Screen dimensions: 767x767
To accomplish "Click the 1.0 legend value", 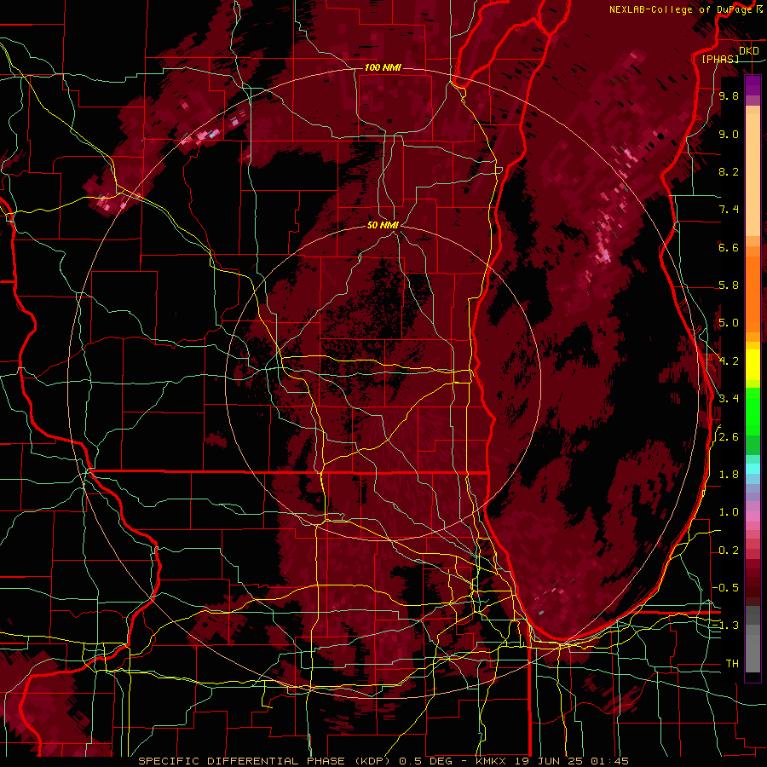I will (729, 513).
